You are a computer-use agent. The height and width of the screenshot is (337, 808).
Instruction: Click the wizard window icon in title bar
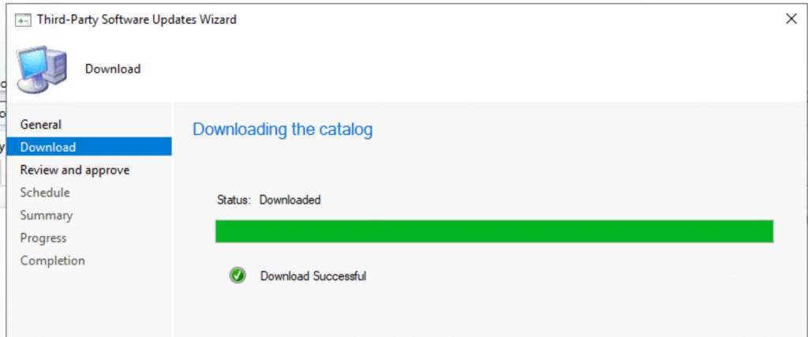click(x=22, y=20)
